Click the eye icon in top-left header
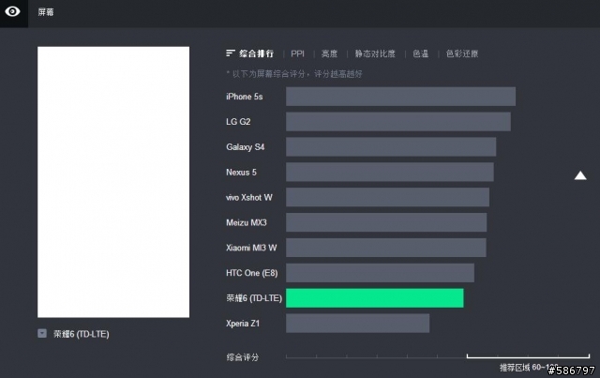This screenshot has height=378, width=600. tap(12, 11)
